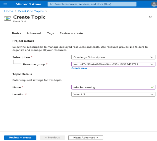Viewport: 157px width, 141px height.
Task: Open the Azure portal hamburger menu
Action: point(5,4)
